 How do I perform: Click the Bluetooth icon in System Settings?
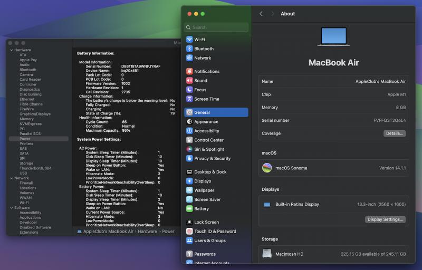[189, 49]
